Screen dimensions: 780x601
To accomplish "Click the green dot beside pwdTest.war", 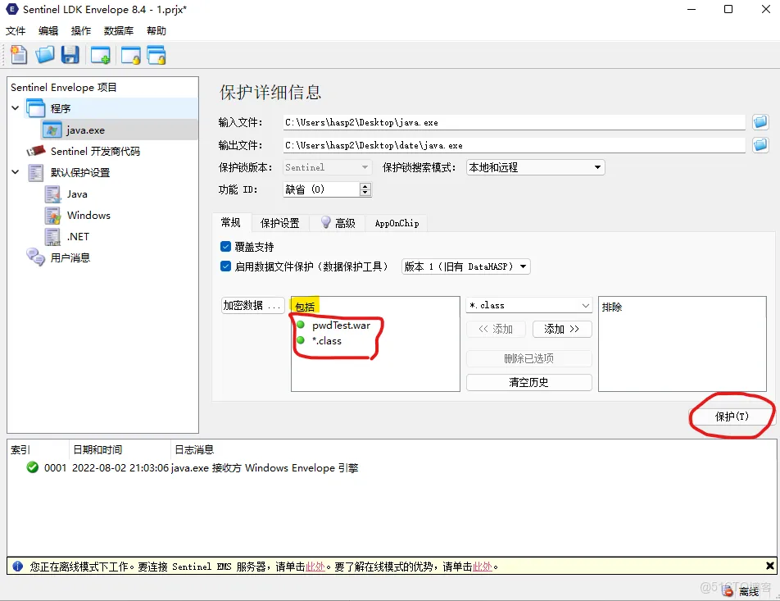I will click(301, 326).
